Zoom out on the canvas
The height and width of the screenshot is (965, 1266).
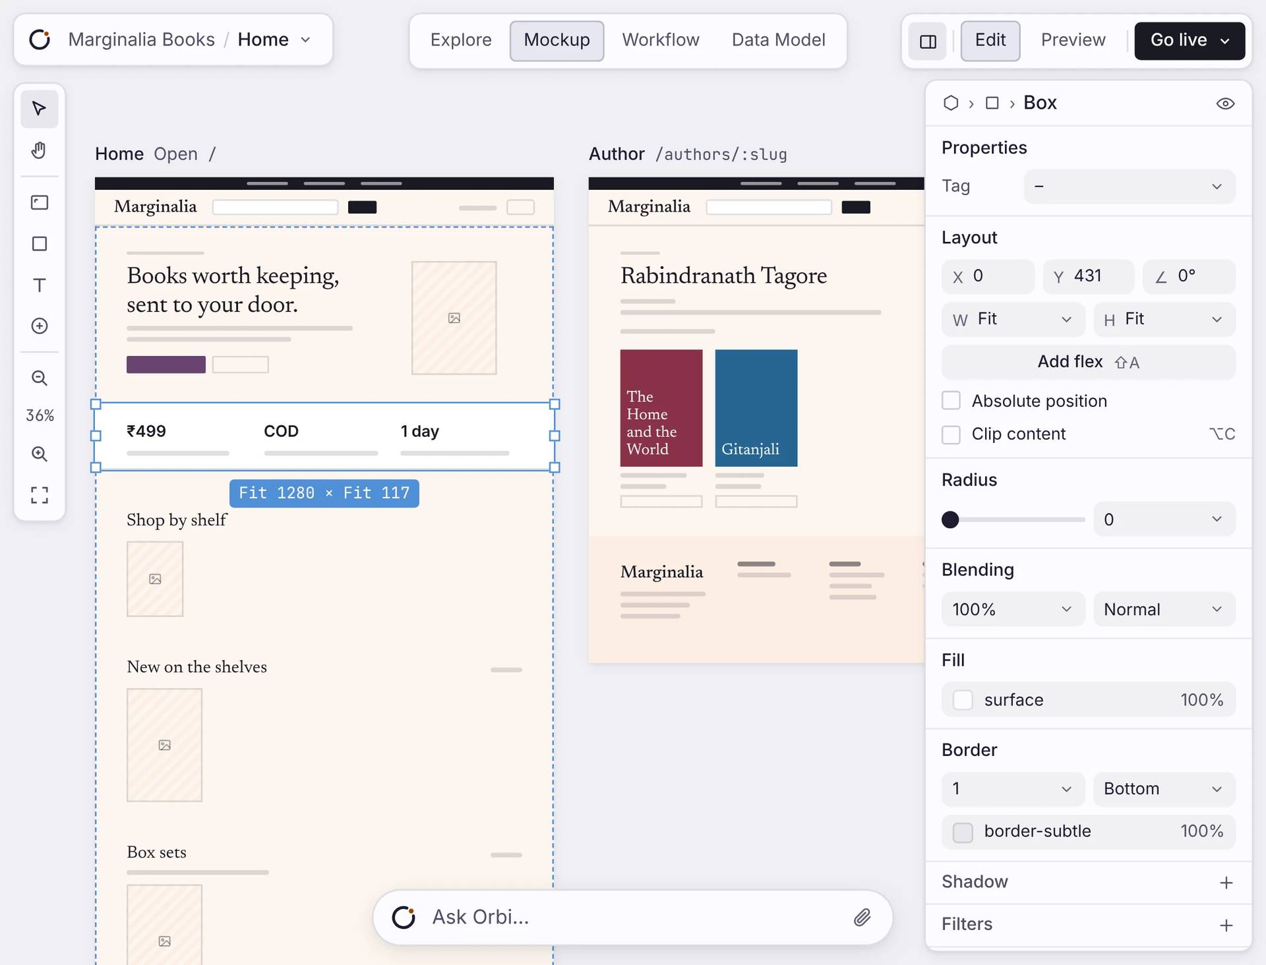tap(40, 378)
